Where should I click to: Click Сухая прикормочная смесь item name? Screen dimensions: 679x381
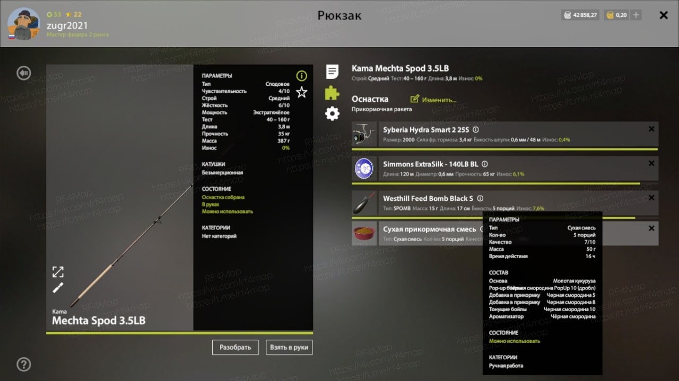(x=430, y=229)
